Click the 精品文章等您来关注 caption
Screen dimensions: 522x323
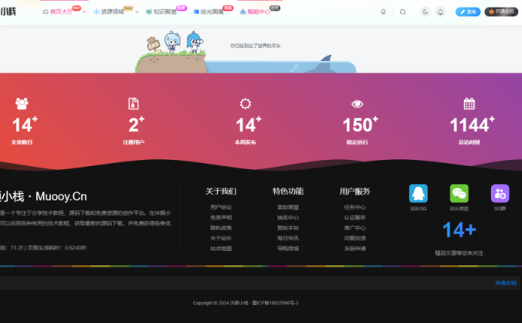[x=459, y=253]
